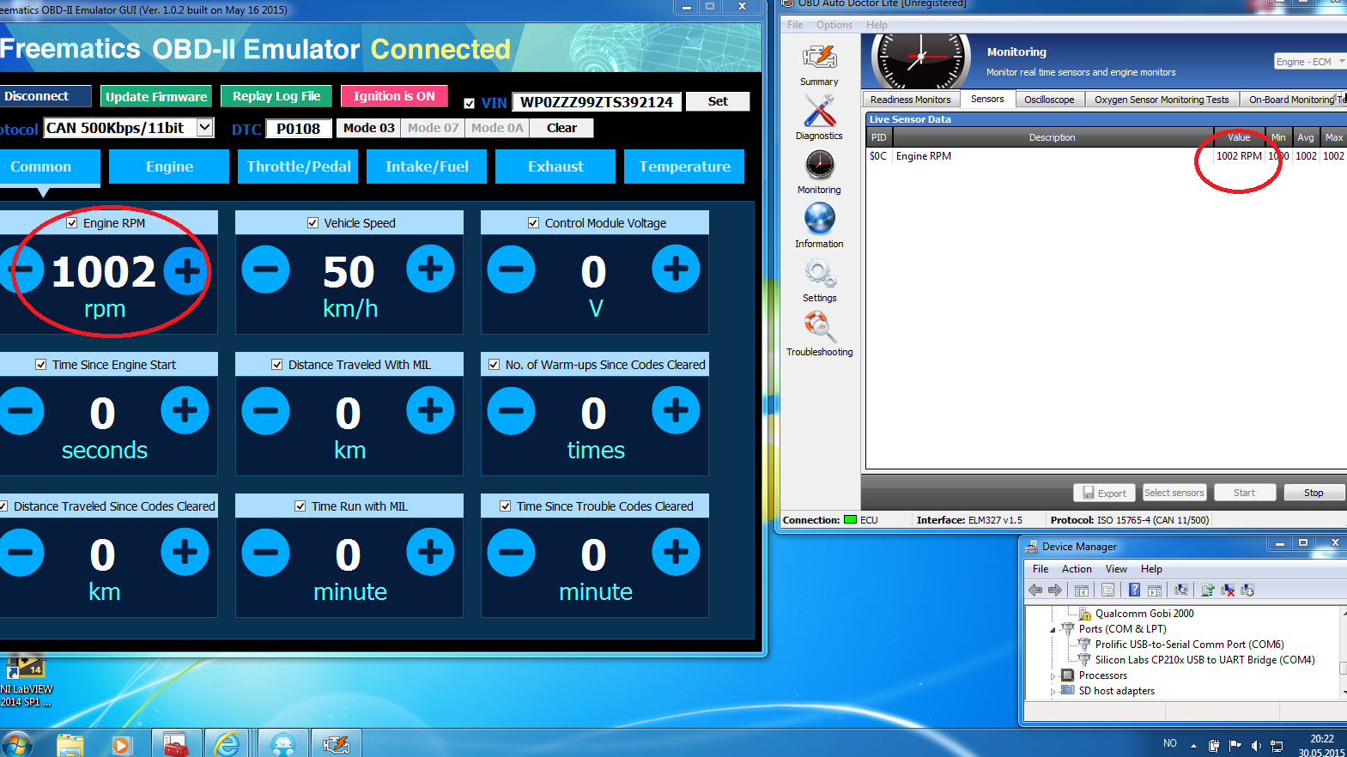
Task: Click the DTC P0108 input field
Action: coord(298,129)
